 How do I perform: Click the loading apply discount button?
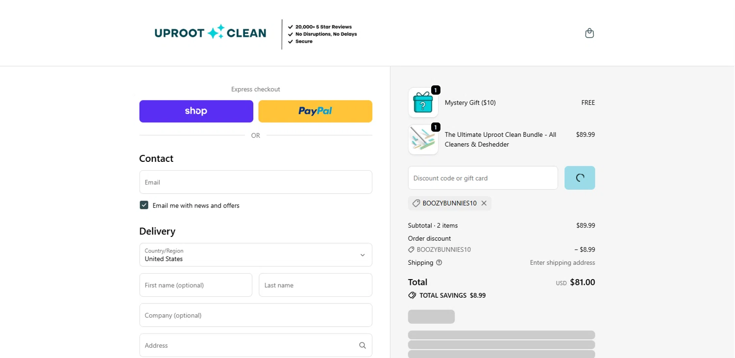pyautogui.click(x=580, y=178)
